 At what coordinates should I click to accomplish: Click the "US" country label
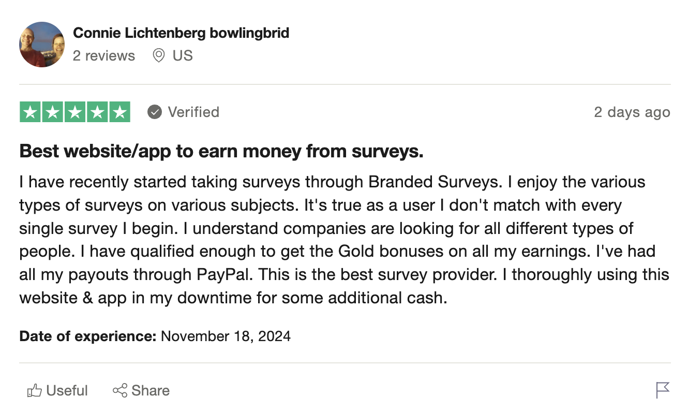183,55
